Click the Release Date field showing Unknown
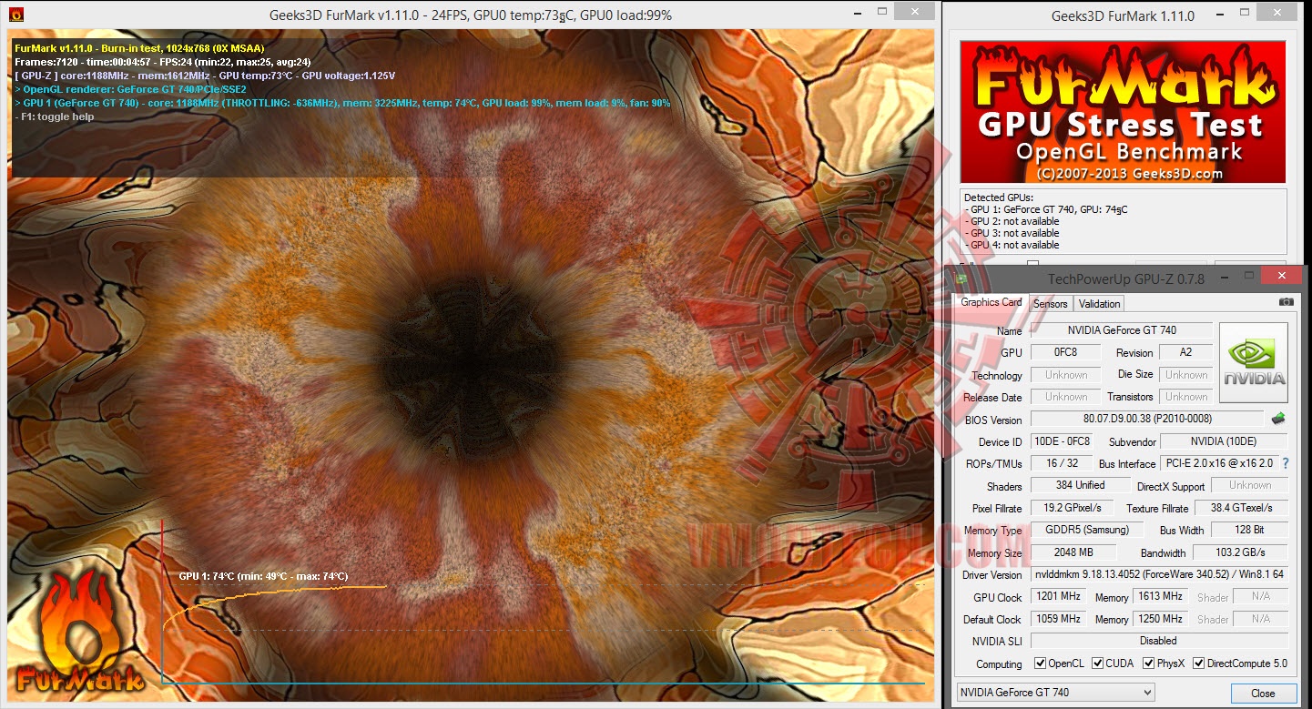1312x709 pixels. [1065, 397]
